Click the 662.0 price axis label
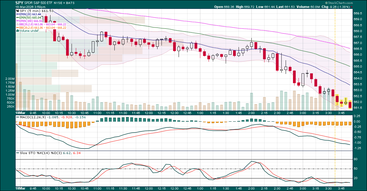367x191 pixels. click(x=358, y=102)
